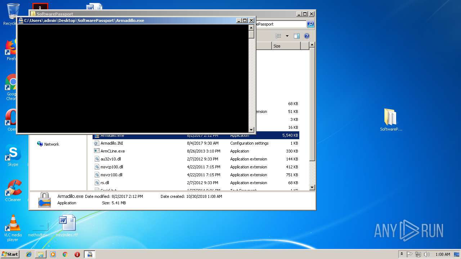Open the volume speaker tray icon
This screenshot has width=461, height=259.
pos(427,254)
